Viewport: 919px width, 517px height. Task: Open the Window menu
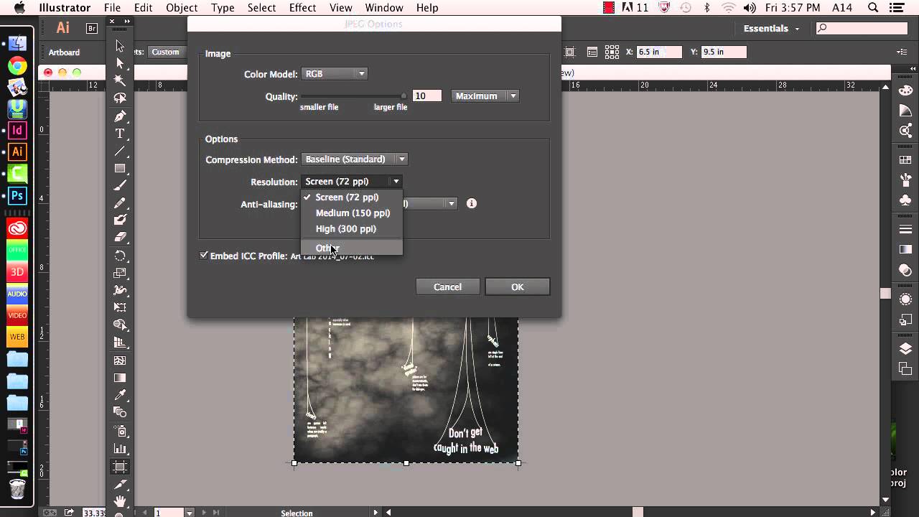384,8
